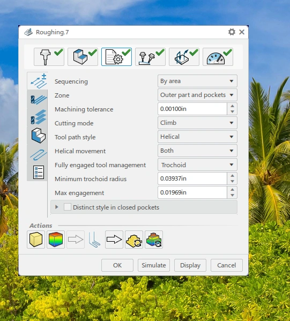Click the Max engagement value field

[192, 192]
